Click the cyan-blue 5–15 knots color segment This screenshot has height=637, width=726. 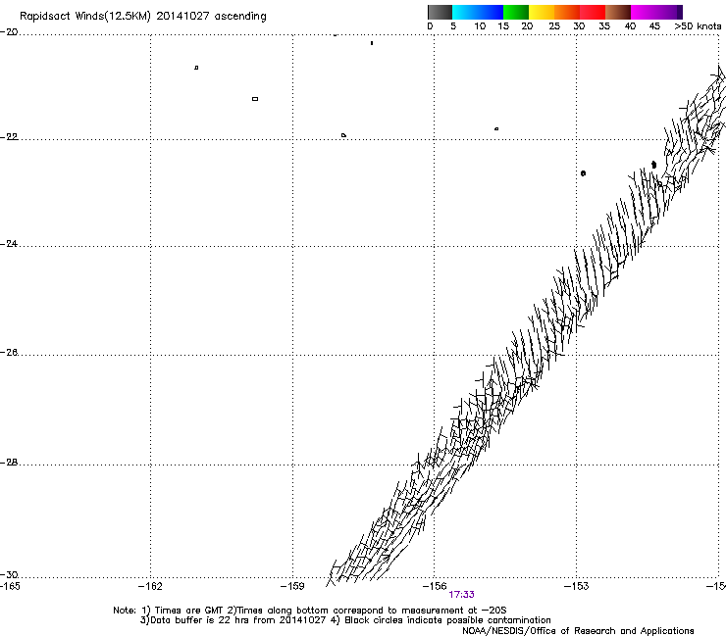(478, 12)
